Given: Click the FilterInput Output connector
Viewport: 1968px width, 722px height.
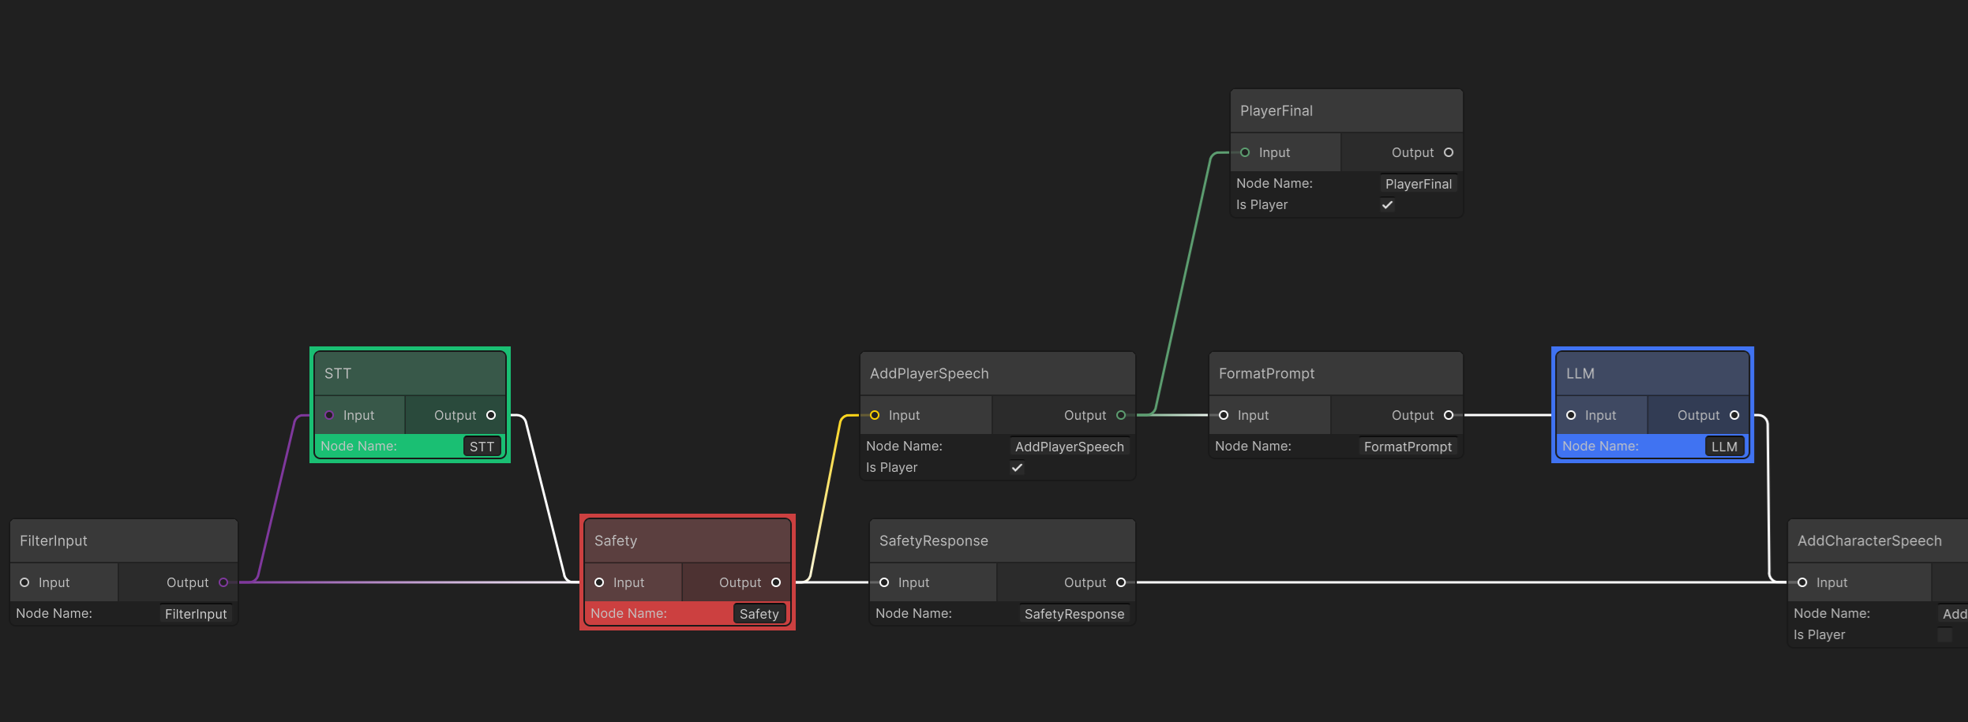Looking at the screenshot, I should [224, 582].
